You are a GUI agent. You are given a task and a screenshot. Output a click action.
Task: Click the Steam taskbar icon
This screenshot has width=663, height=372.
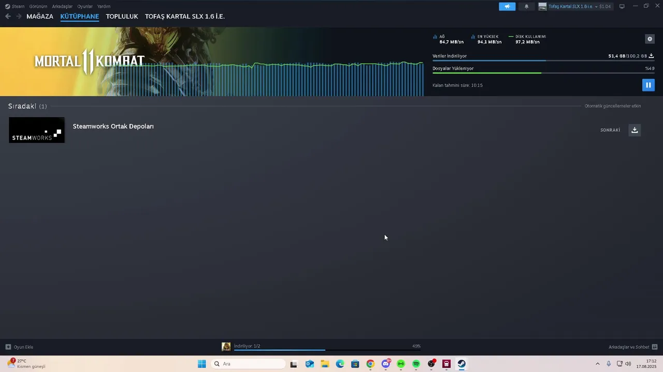[462, 364]
